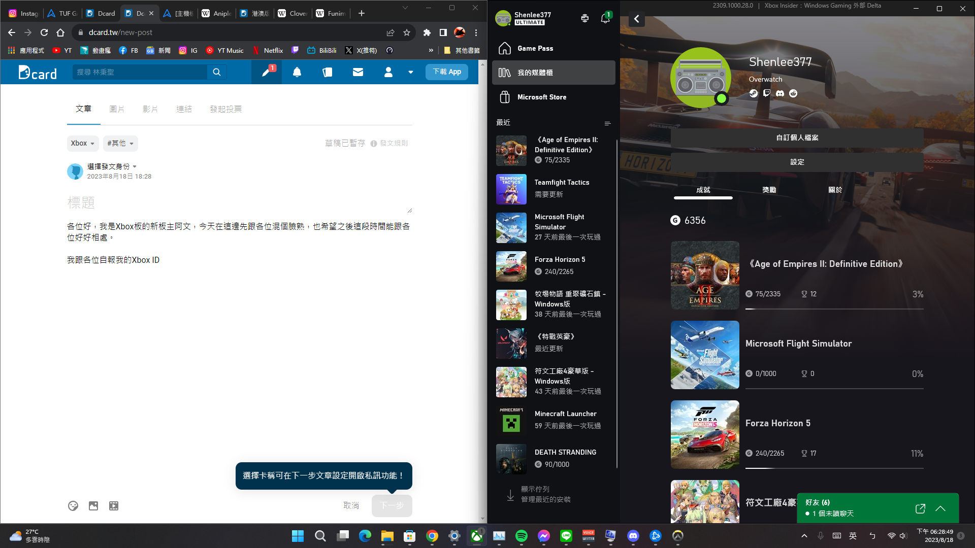Click the Dcard search input field
The width and height of the screenshot is (975, 548).
[x=140, y=72]
